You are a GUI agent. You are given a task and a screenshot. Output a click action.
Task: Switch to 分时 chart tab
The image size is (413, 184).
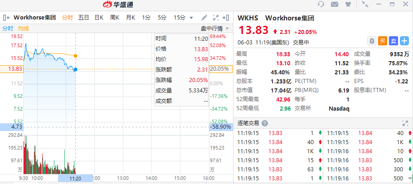(68, 18)
